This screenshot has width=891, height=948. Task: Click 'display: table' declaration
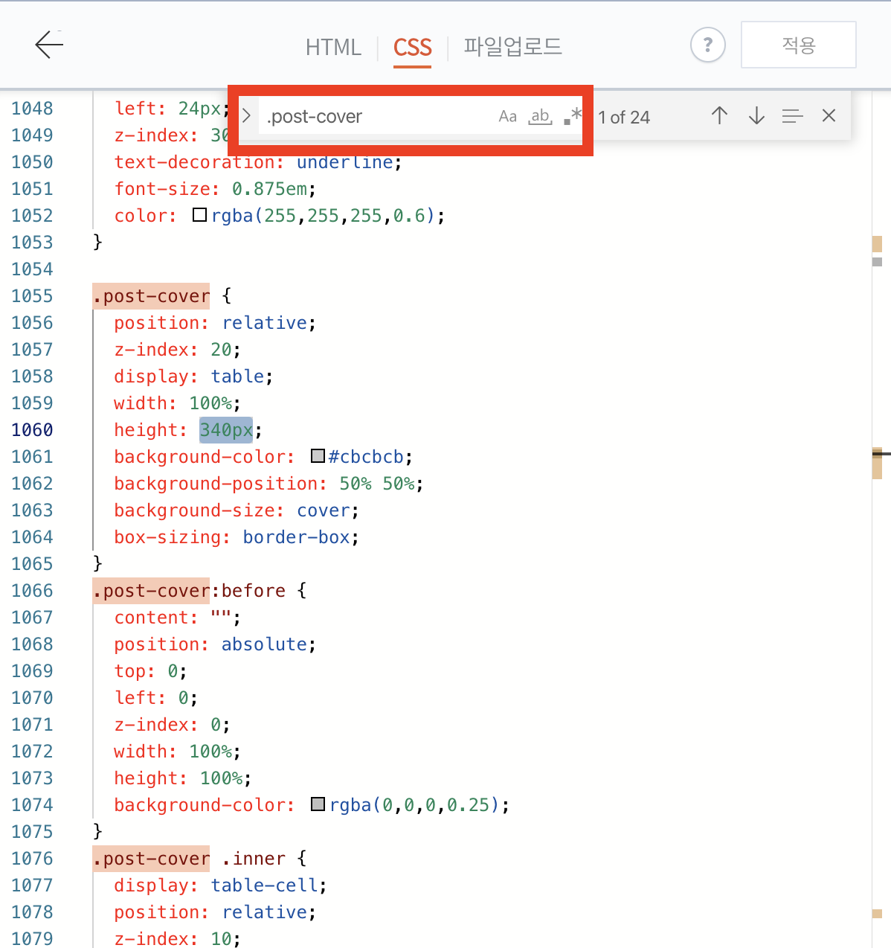tap(193, 377)
